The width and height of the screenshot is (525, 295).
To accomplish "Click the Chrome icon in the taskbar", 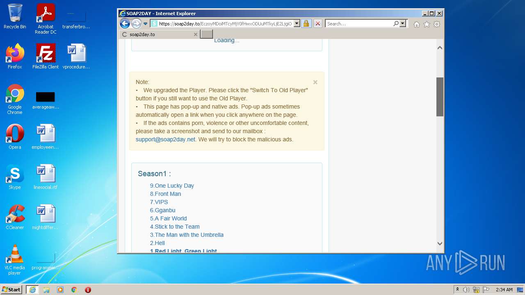I will pyautogui.click(x=74, y=290).
